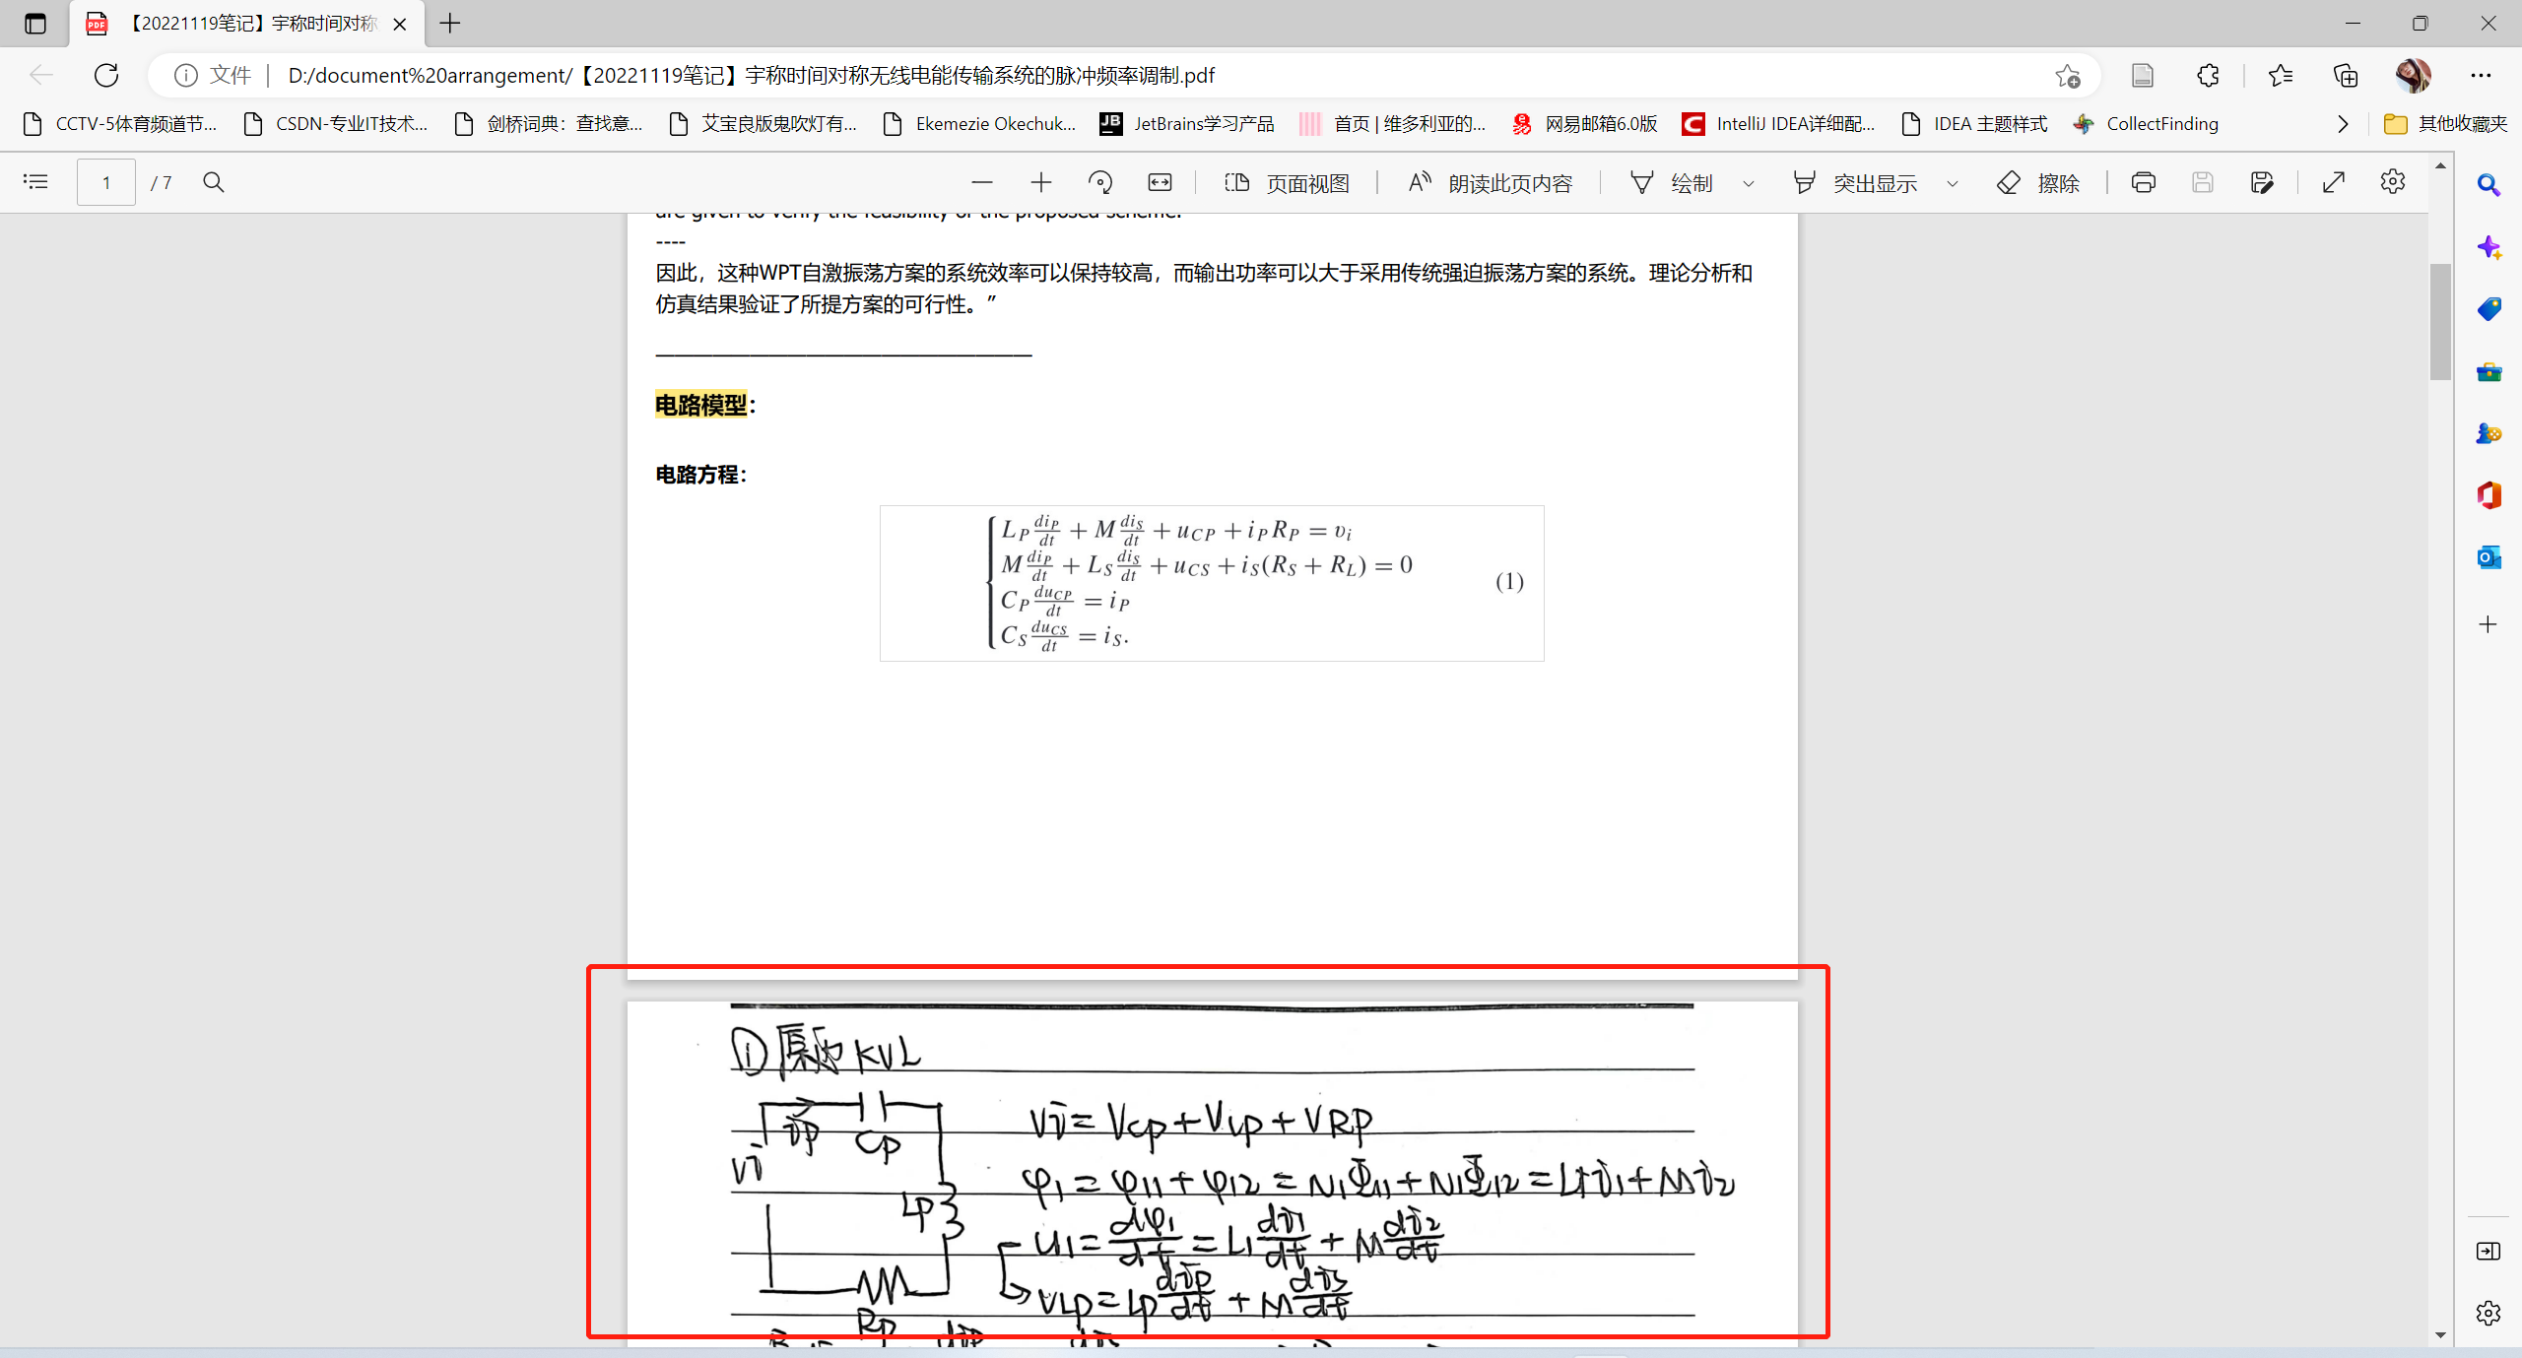Expand the 绘制 drawing options dropdown

point(1749,183)
